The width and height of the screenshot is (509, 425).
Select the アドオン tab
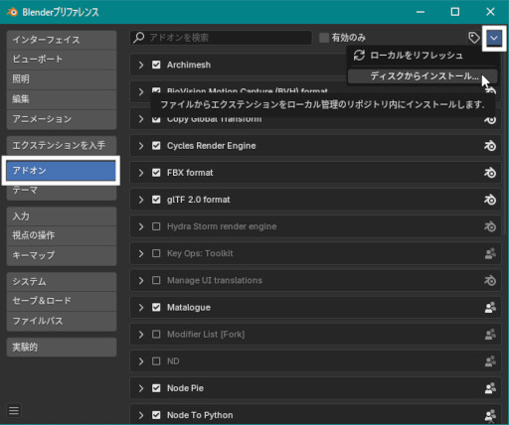[x=62, y=171]
